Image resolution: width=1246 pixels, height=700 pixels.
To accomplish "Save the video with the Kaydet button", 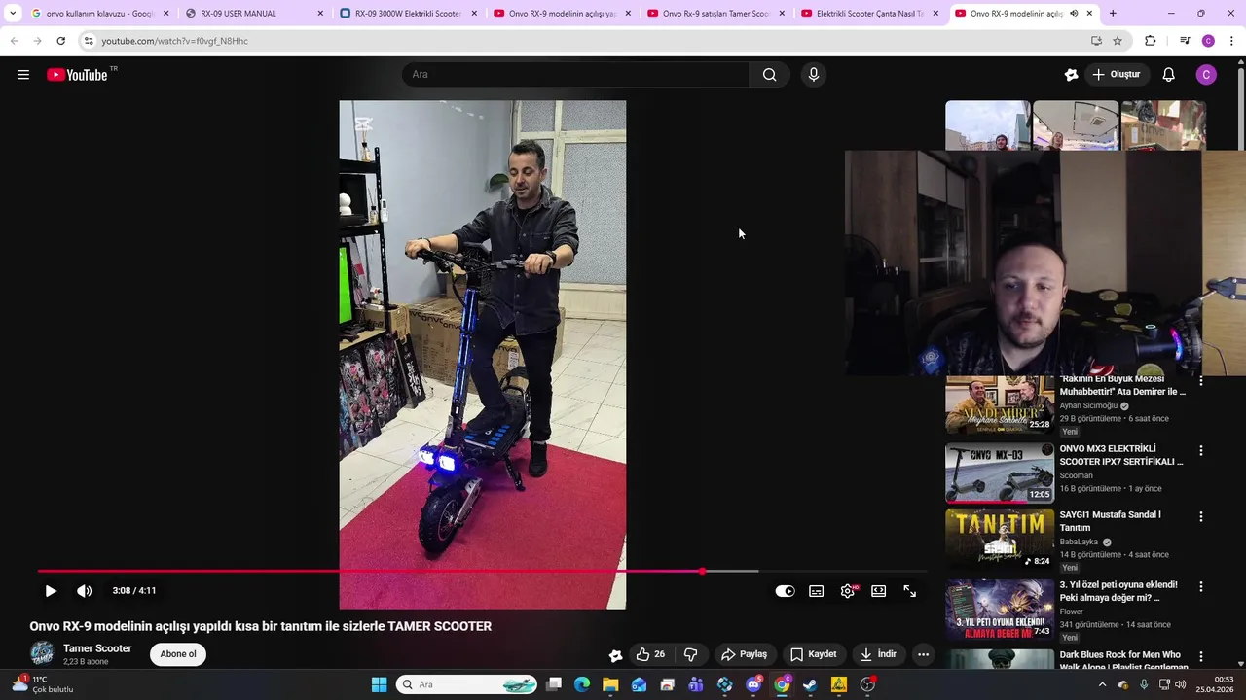I will coord(813,654).
